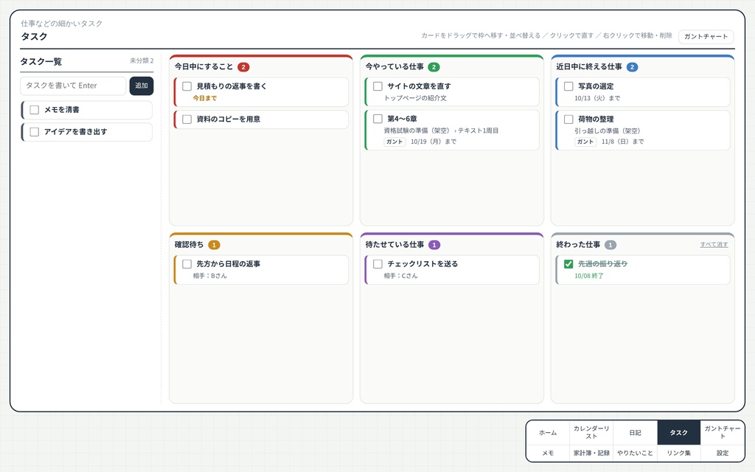Screen dimensions: 755x472
Task: Click the 終わった仕事 column heading
Action: (x=578, y=245)
